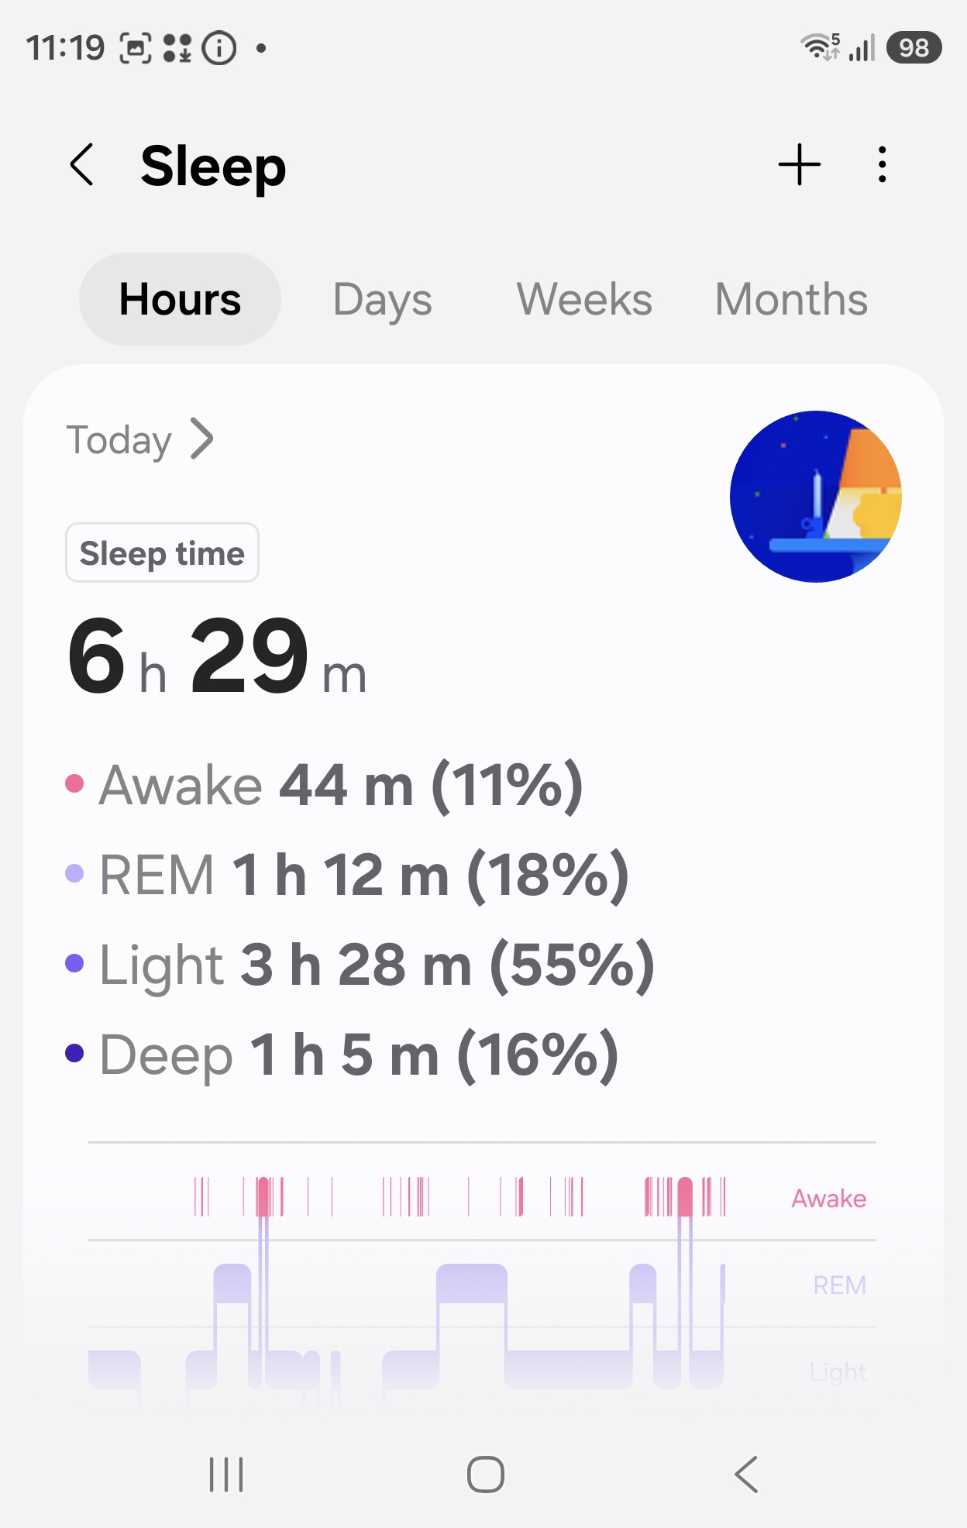This screenshot has width=967, height=1528.
Task: Expand the Today date chevron
Action: pyautogui.click(x=201, y=439)
